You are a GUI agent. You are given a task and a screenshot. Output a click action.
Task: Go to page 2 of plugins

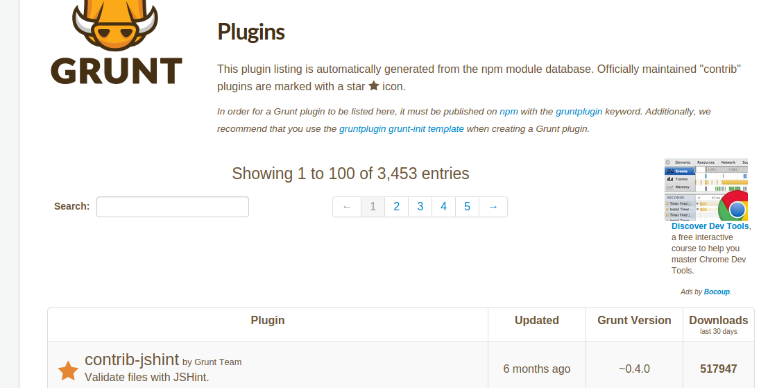396,207
